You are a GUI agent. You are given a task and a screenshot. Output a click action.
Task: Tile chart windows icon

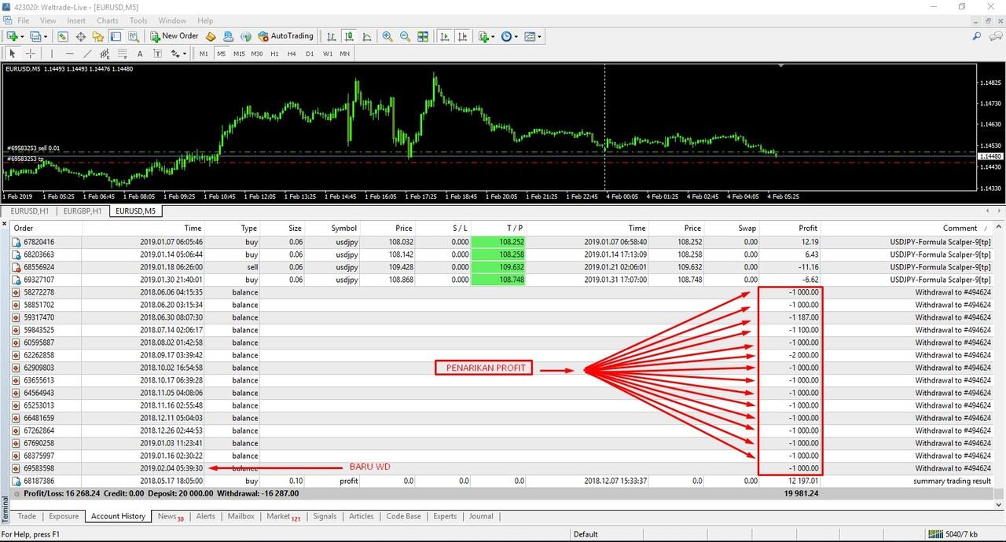click(x=423, y=36)
